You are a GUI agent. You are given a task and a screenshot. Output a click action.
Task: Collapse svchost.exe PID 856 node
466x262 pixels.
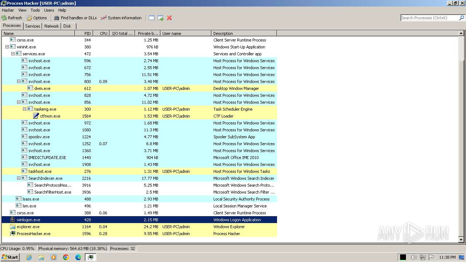pos(19,102)
